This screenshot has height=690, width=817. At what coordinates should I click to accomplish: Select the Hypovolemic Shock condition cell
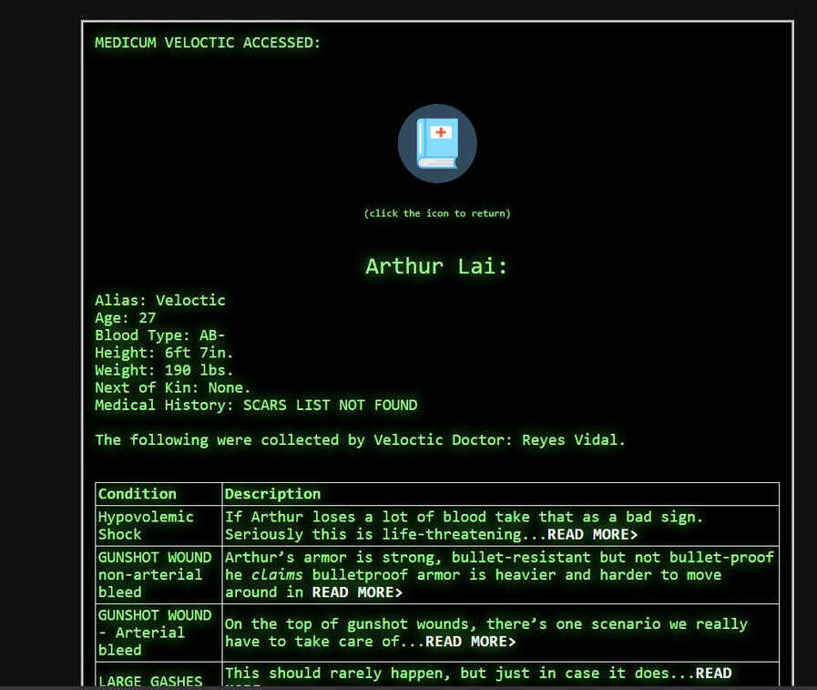(146, 525)
